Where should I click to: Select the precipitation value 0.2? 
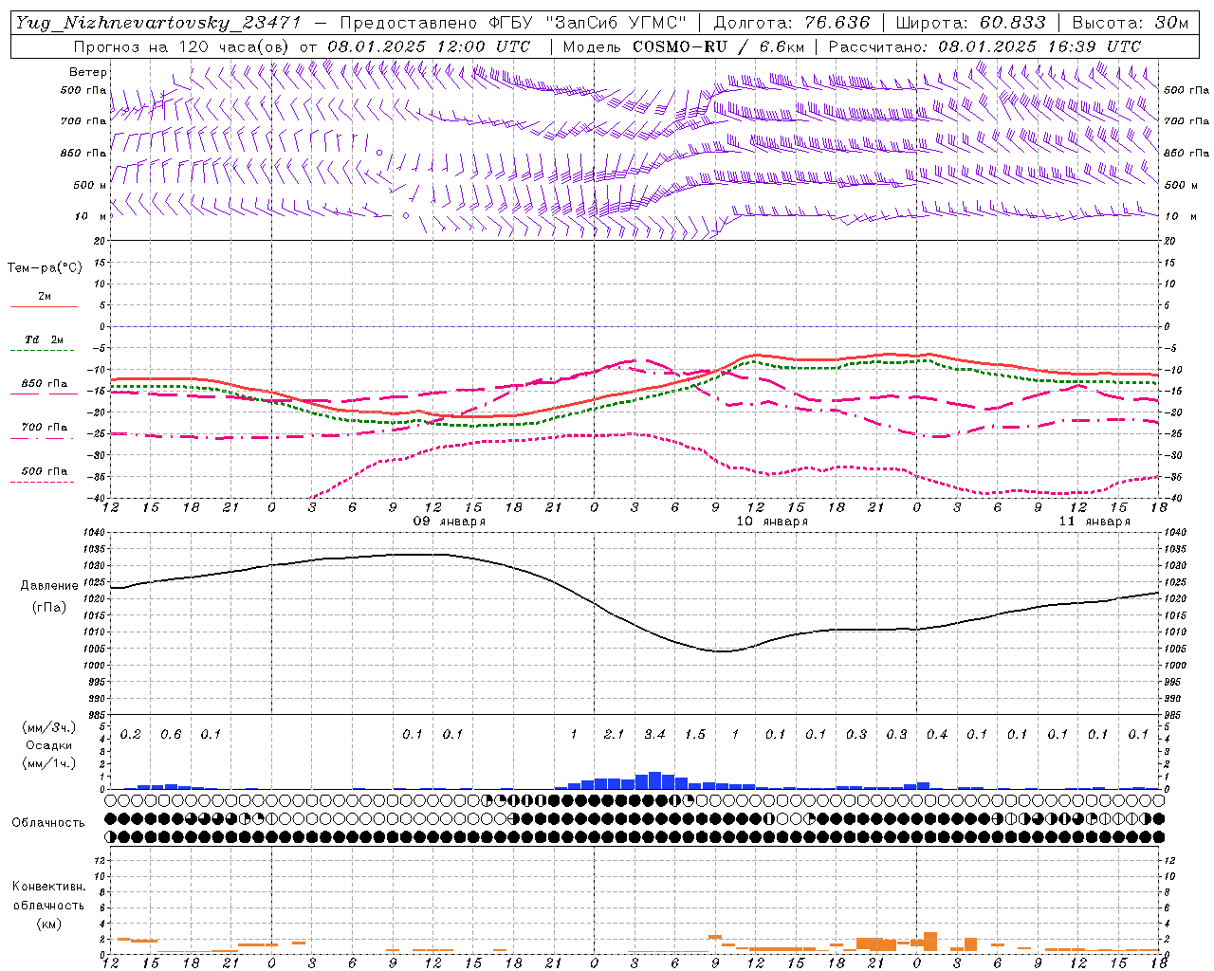[x=130, y=734]
